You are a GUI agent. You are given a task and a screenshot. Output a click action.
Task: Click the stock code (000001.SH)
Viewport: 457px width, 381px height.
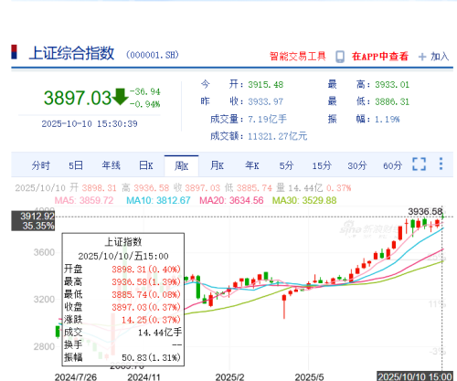(153, 55)
